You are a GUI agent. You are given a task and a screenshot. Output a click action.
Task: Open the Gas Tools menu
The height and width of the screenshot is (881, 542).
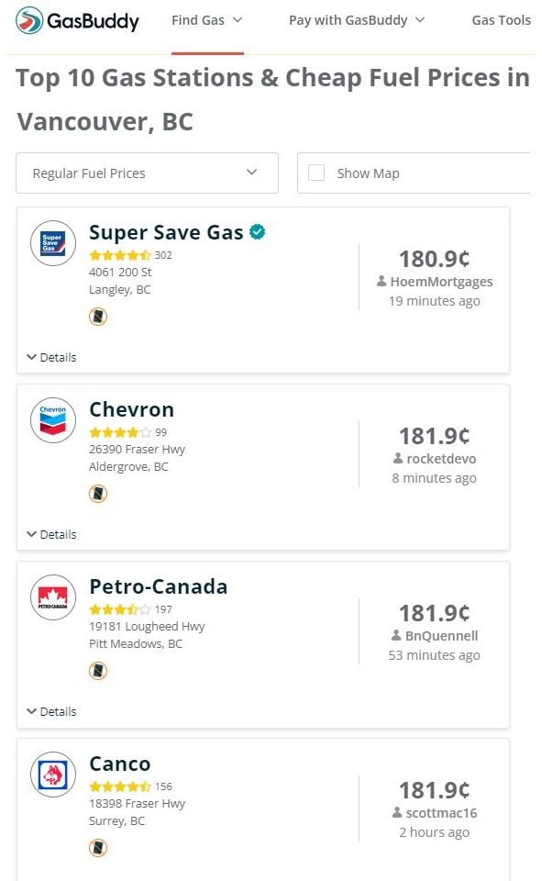pyautogui.click(x=501, y=20)
